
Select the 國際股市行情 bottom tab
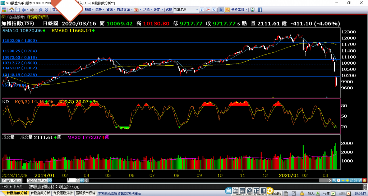tap(86, 193)
